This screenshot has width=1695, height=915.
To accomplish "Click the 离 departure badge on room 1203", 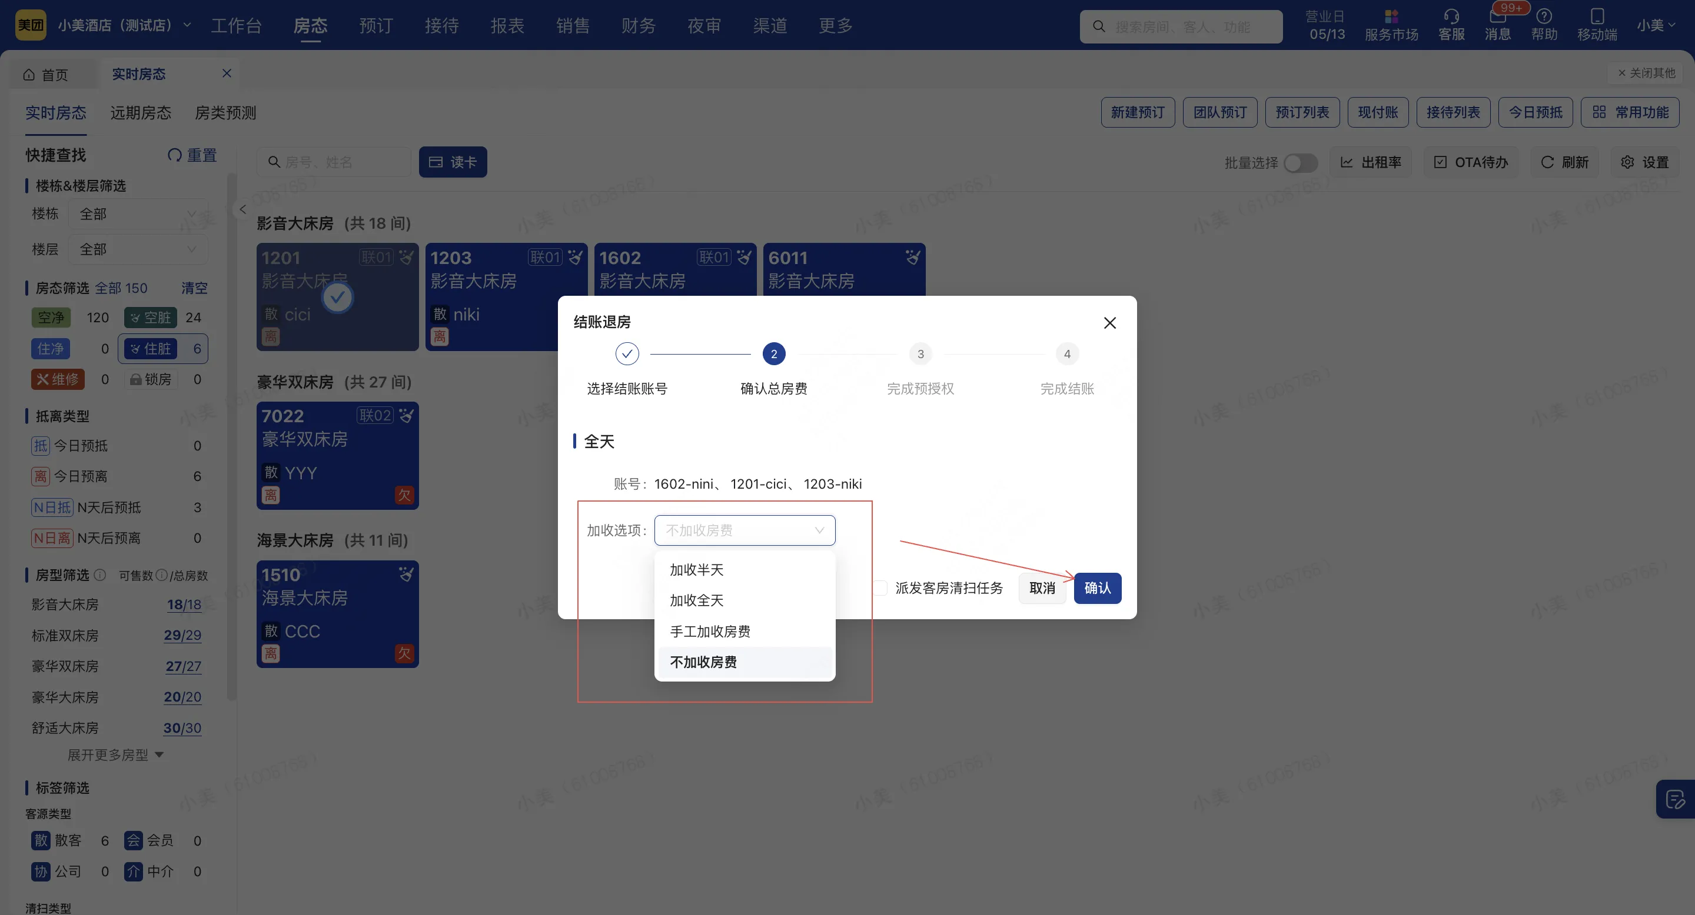I will pyautogui.click(x=440, y=336).
